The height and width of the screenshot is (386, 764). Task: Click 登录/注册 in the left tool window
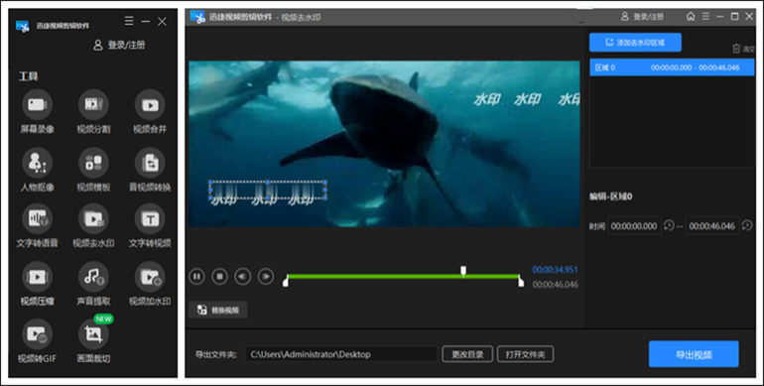point(119,46)
